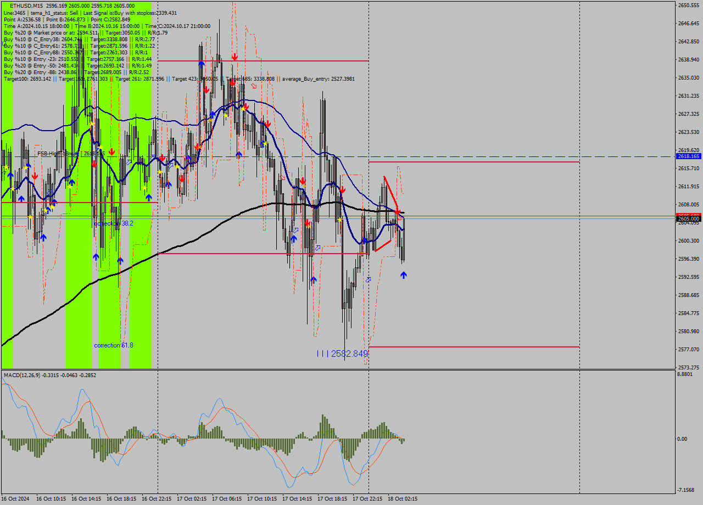The height and width of the screenshot is (505, 703).
Task: Click the 2635.030 price axis label
Action: click(689, 77)
